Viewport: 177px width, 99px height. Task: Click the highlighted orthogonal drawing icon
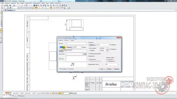(51, 8)
